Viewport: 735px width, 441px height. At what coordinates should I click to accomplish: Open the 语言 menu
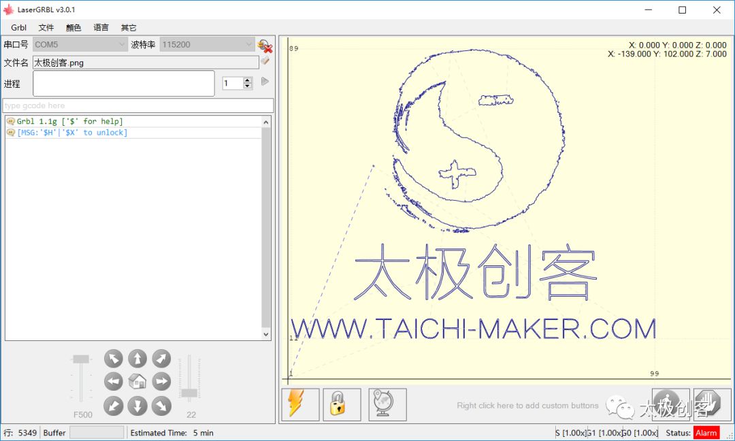[x=101, y=28]
